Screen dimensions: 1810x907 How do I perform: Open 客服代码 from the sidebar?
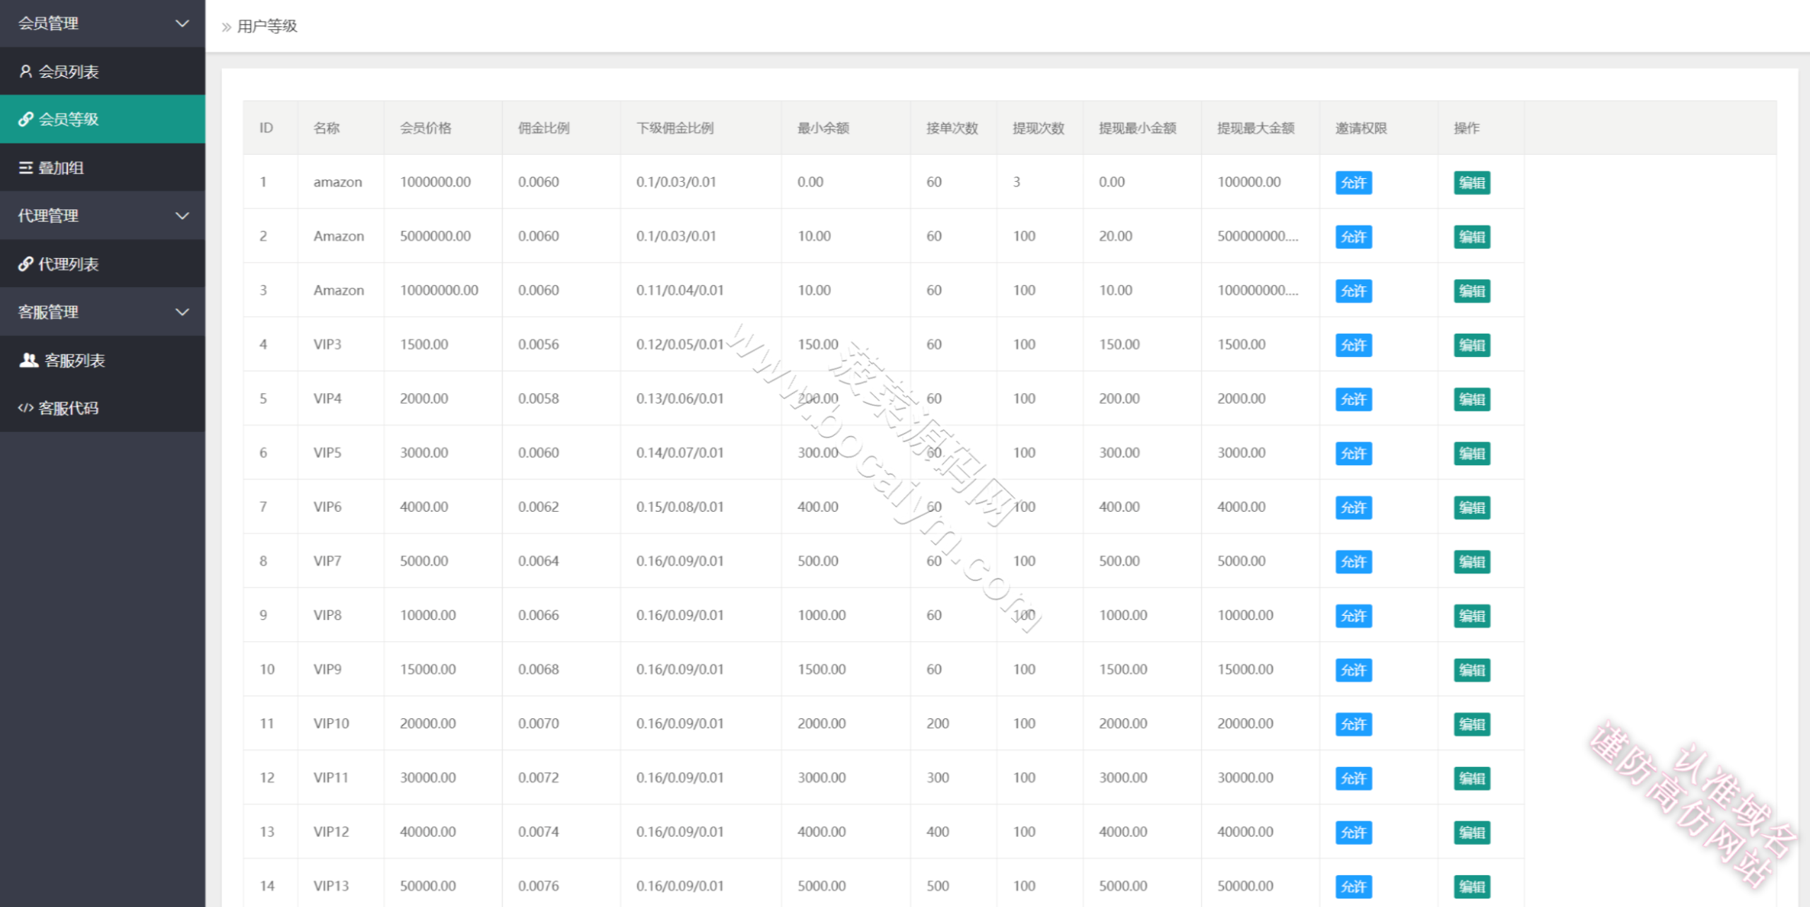click(103, 408)
